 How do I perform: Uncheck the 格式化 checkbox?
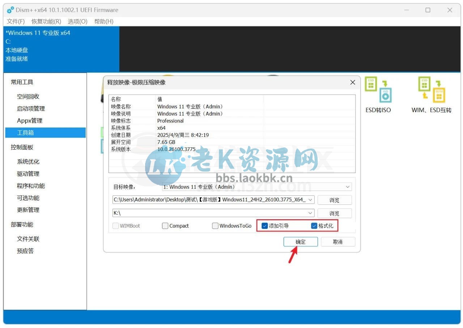pyautogui.click(x=314, y=226)
